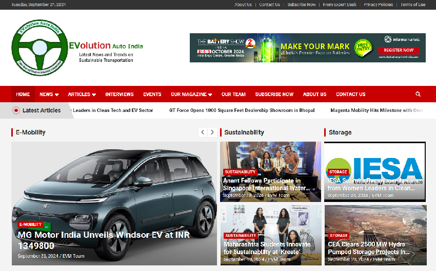The height and width of the screenshot is (271, 436).
Task: Click Sustainability tag on Anant Fellows card
Action: tap(240, 172)
